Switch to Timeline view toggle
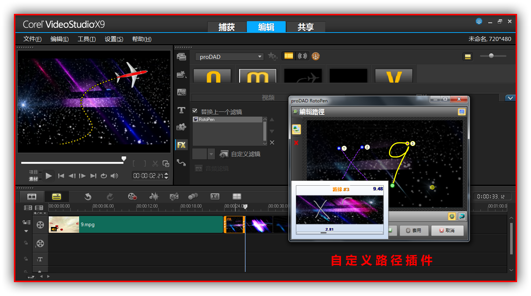This screenshot has width=531, height=296. pos(56,197)
